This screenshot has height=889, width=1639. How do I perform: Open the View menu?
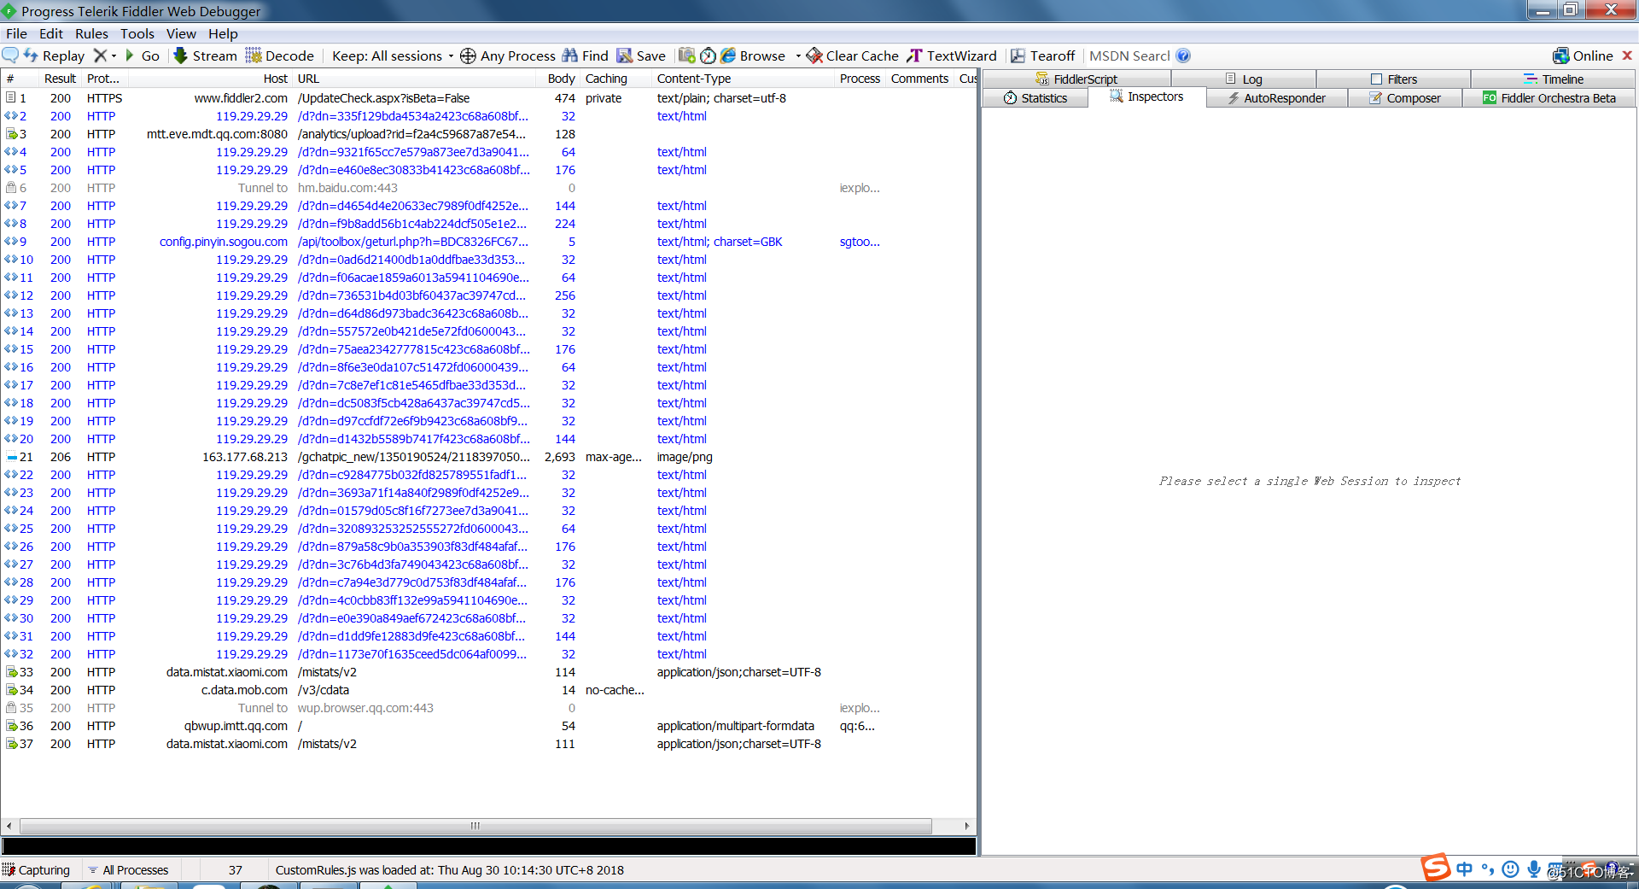(181, 33)
